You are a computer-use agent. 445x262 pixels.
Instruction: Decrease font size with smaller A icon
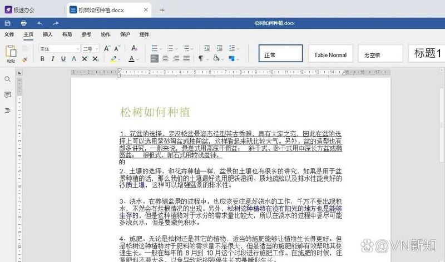tap(117, 48)
